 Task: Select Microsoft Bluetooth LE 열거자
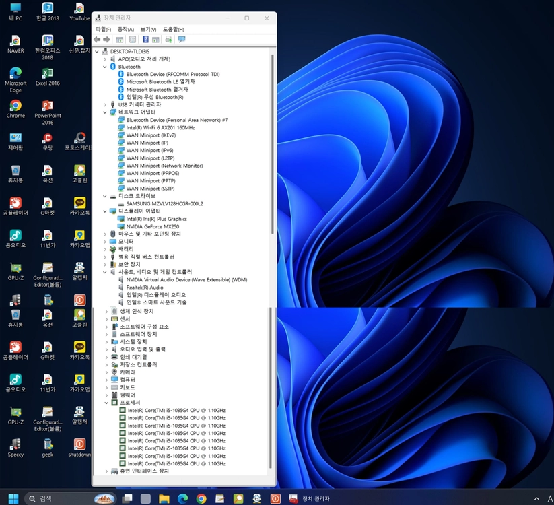(x=160, y=82)
